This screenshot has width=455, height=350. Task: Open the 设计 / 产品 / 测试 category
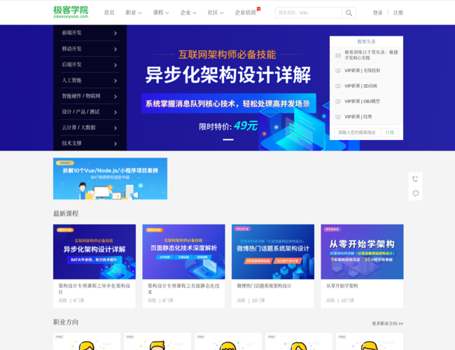[x=90, y=112]
